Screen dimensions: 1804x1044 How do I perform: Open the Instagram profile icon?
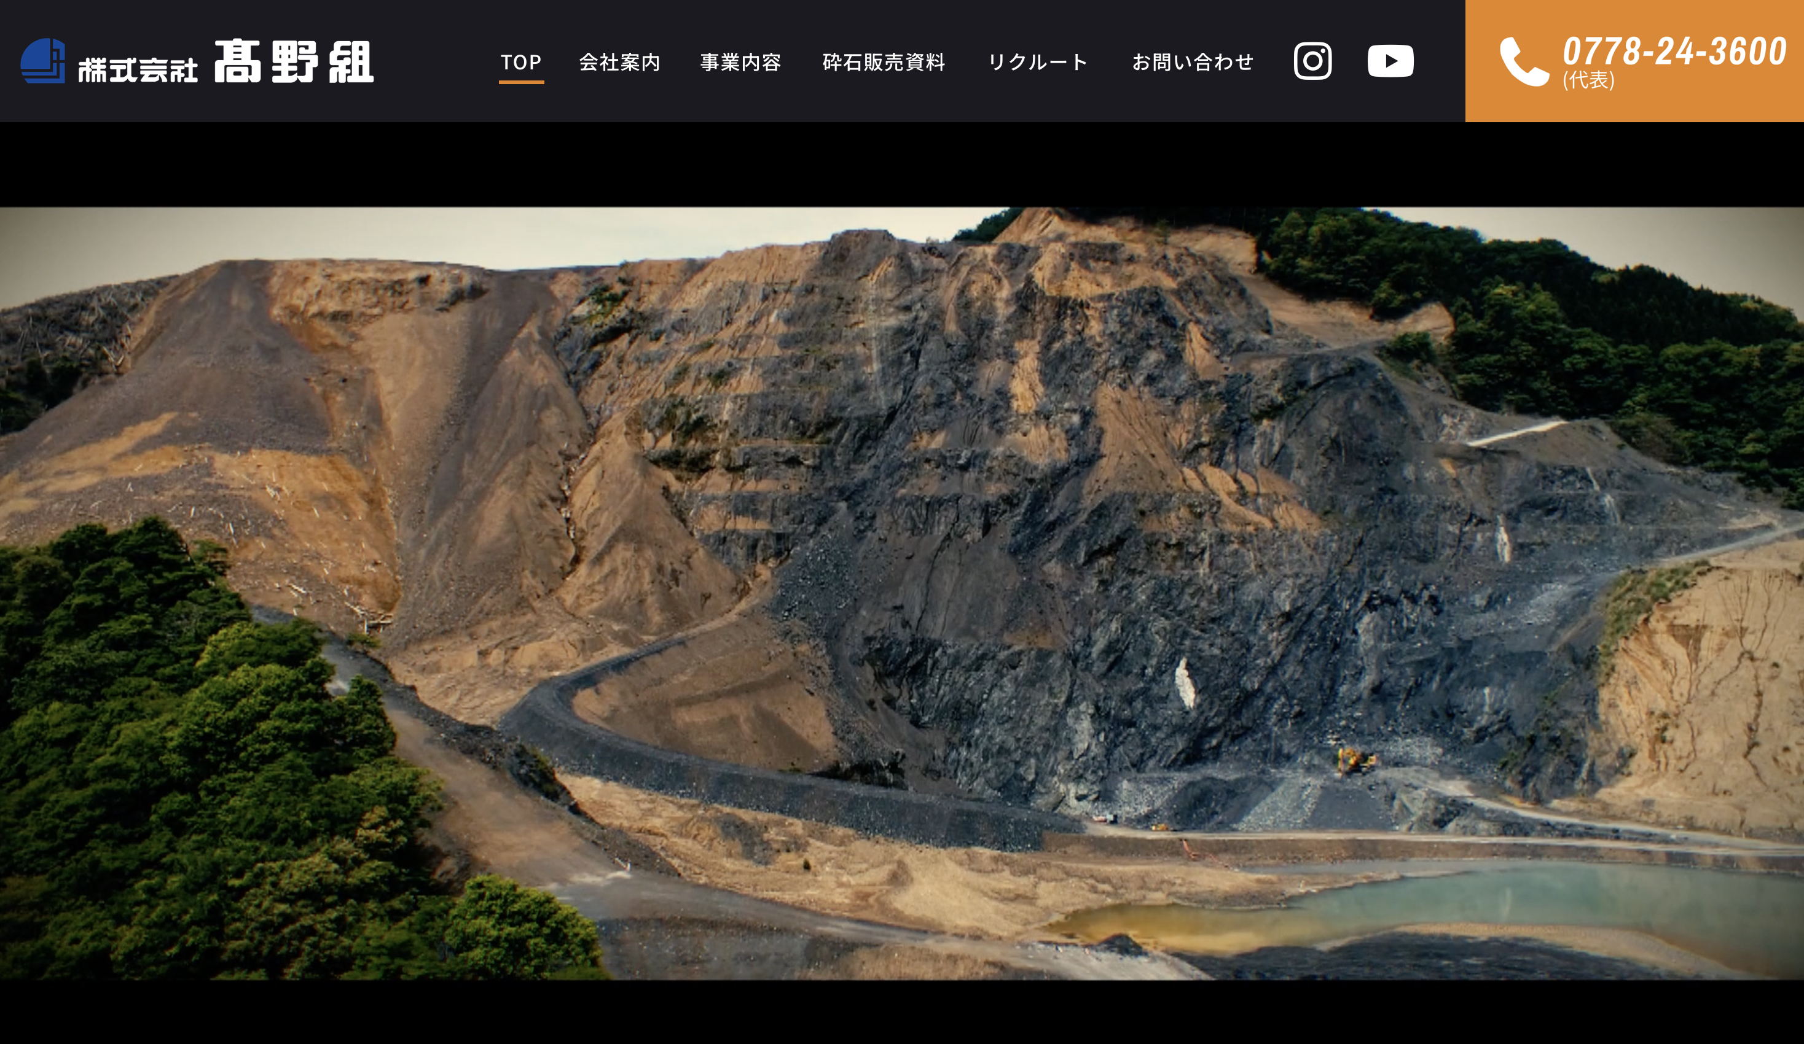click(1312, 61)
